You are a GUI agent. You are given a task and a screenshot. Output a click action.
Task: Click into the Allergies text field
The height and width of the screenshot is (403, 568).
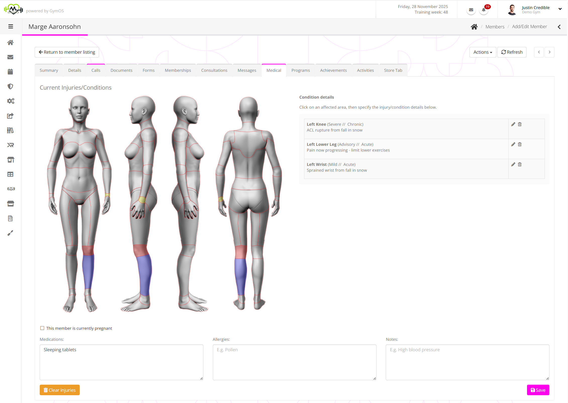[x=294, y=362]
